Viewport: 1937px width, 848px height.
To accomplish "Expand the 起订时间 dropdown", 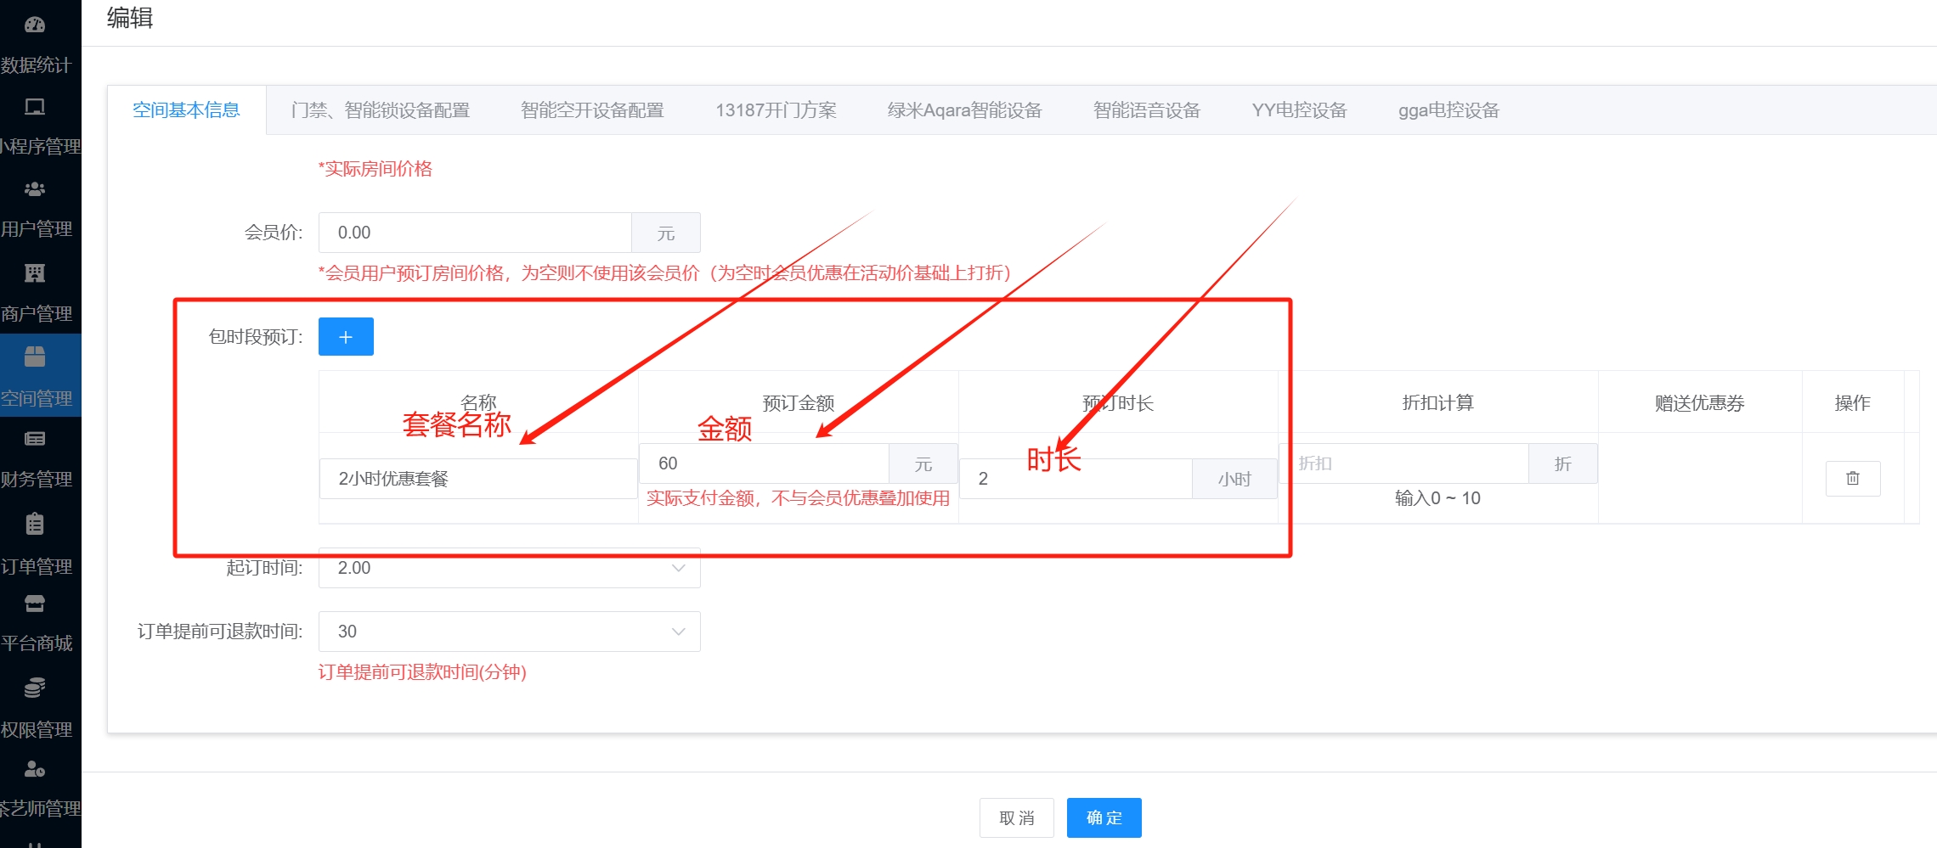I will pos(509,568).
